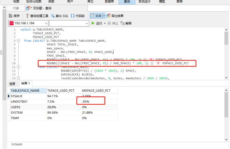Click the 28.8% cell
The width and height of the screenshot is (230, 149).
point(64,107)
